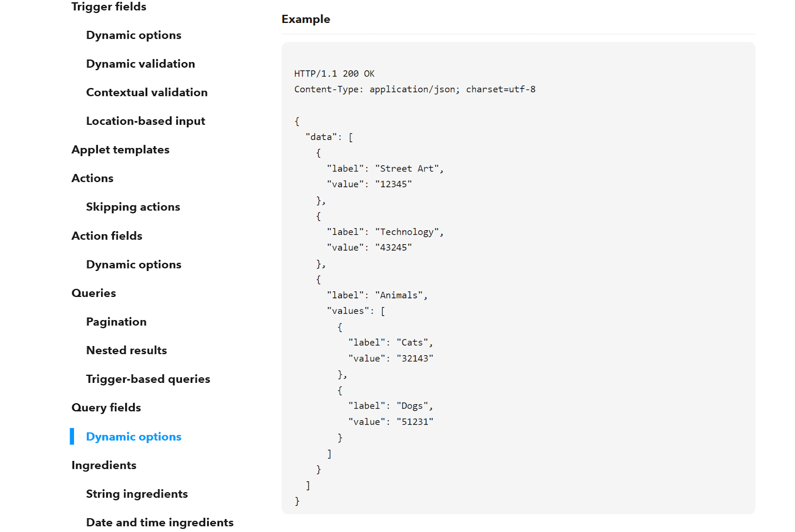795x532 pixels.
Task: Open the Ingredients section
Action: 103,465
